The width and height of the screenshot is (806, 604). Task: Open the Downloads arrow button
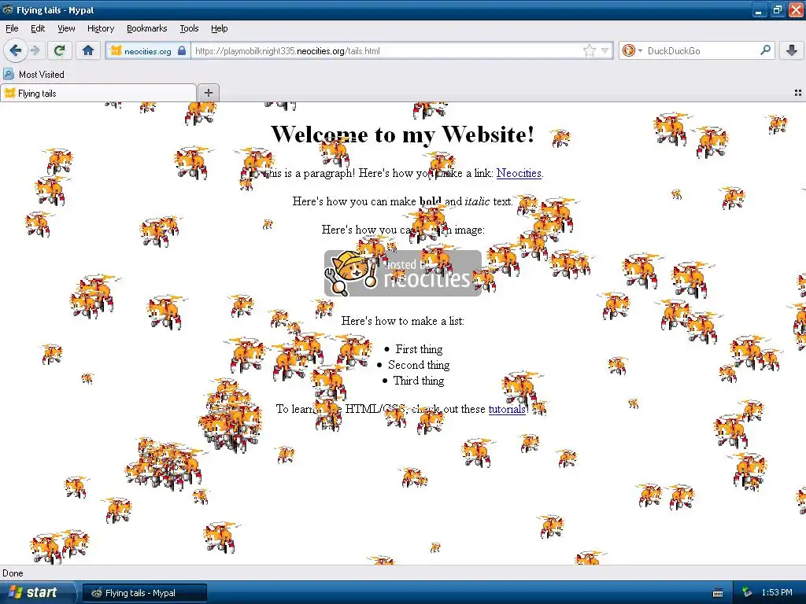coord(792,50)
